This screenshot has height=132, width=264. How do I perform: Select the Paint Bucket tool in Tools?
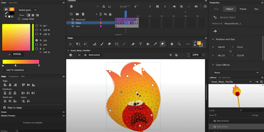tap(148, 44)
